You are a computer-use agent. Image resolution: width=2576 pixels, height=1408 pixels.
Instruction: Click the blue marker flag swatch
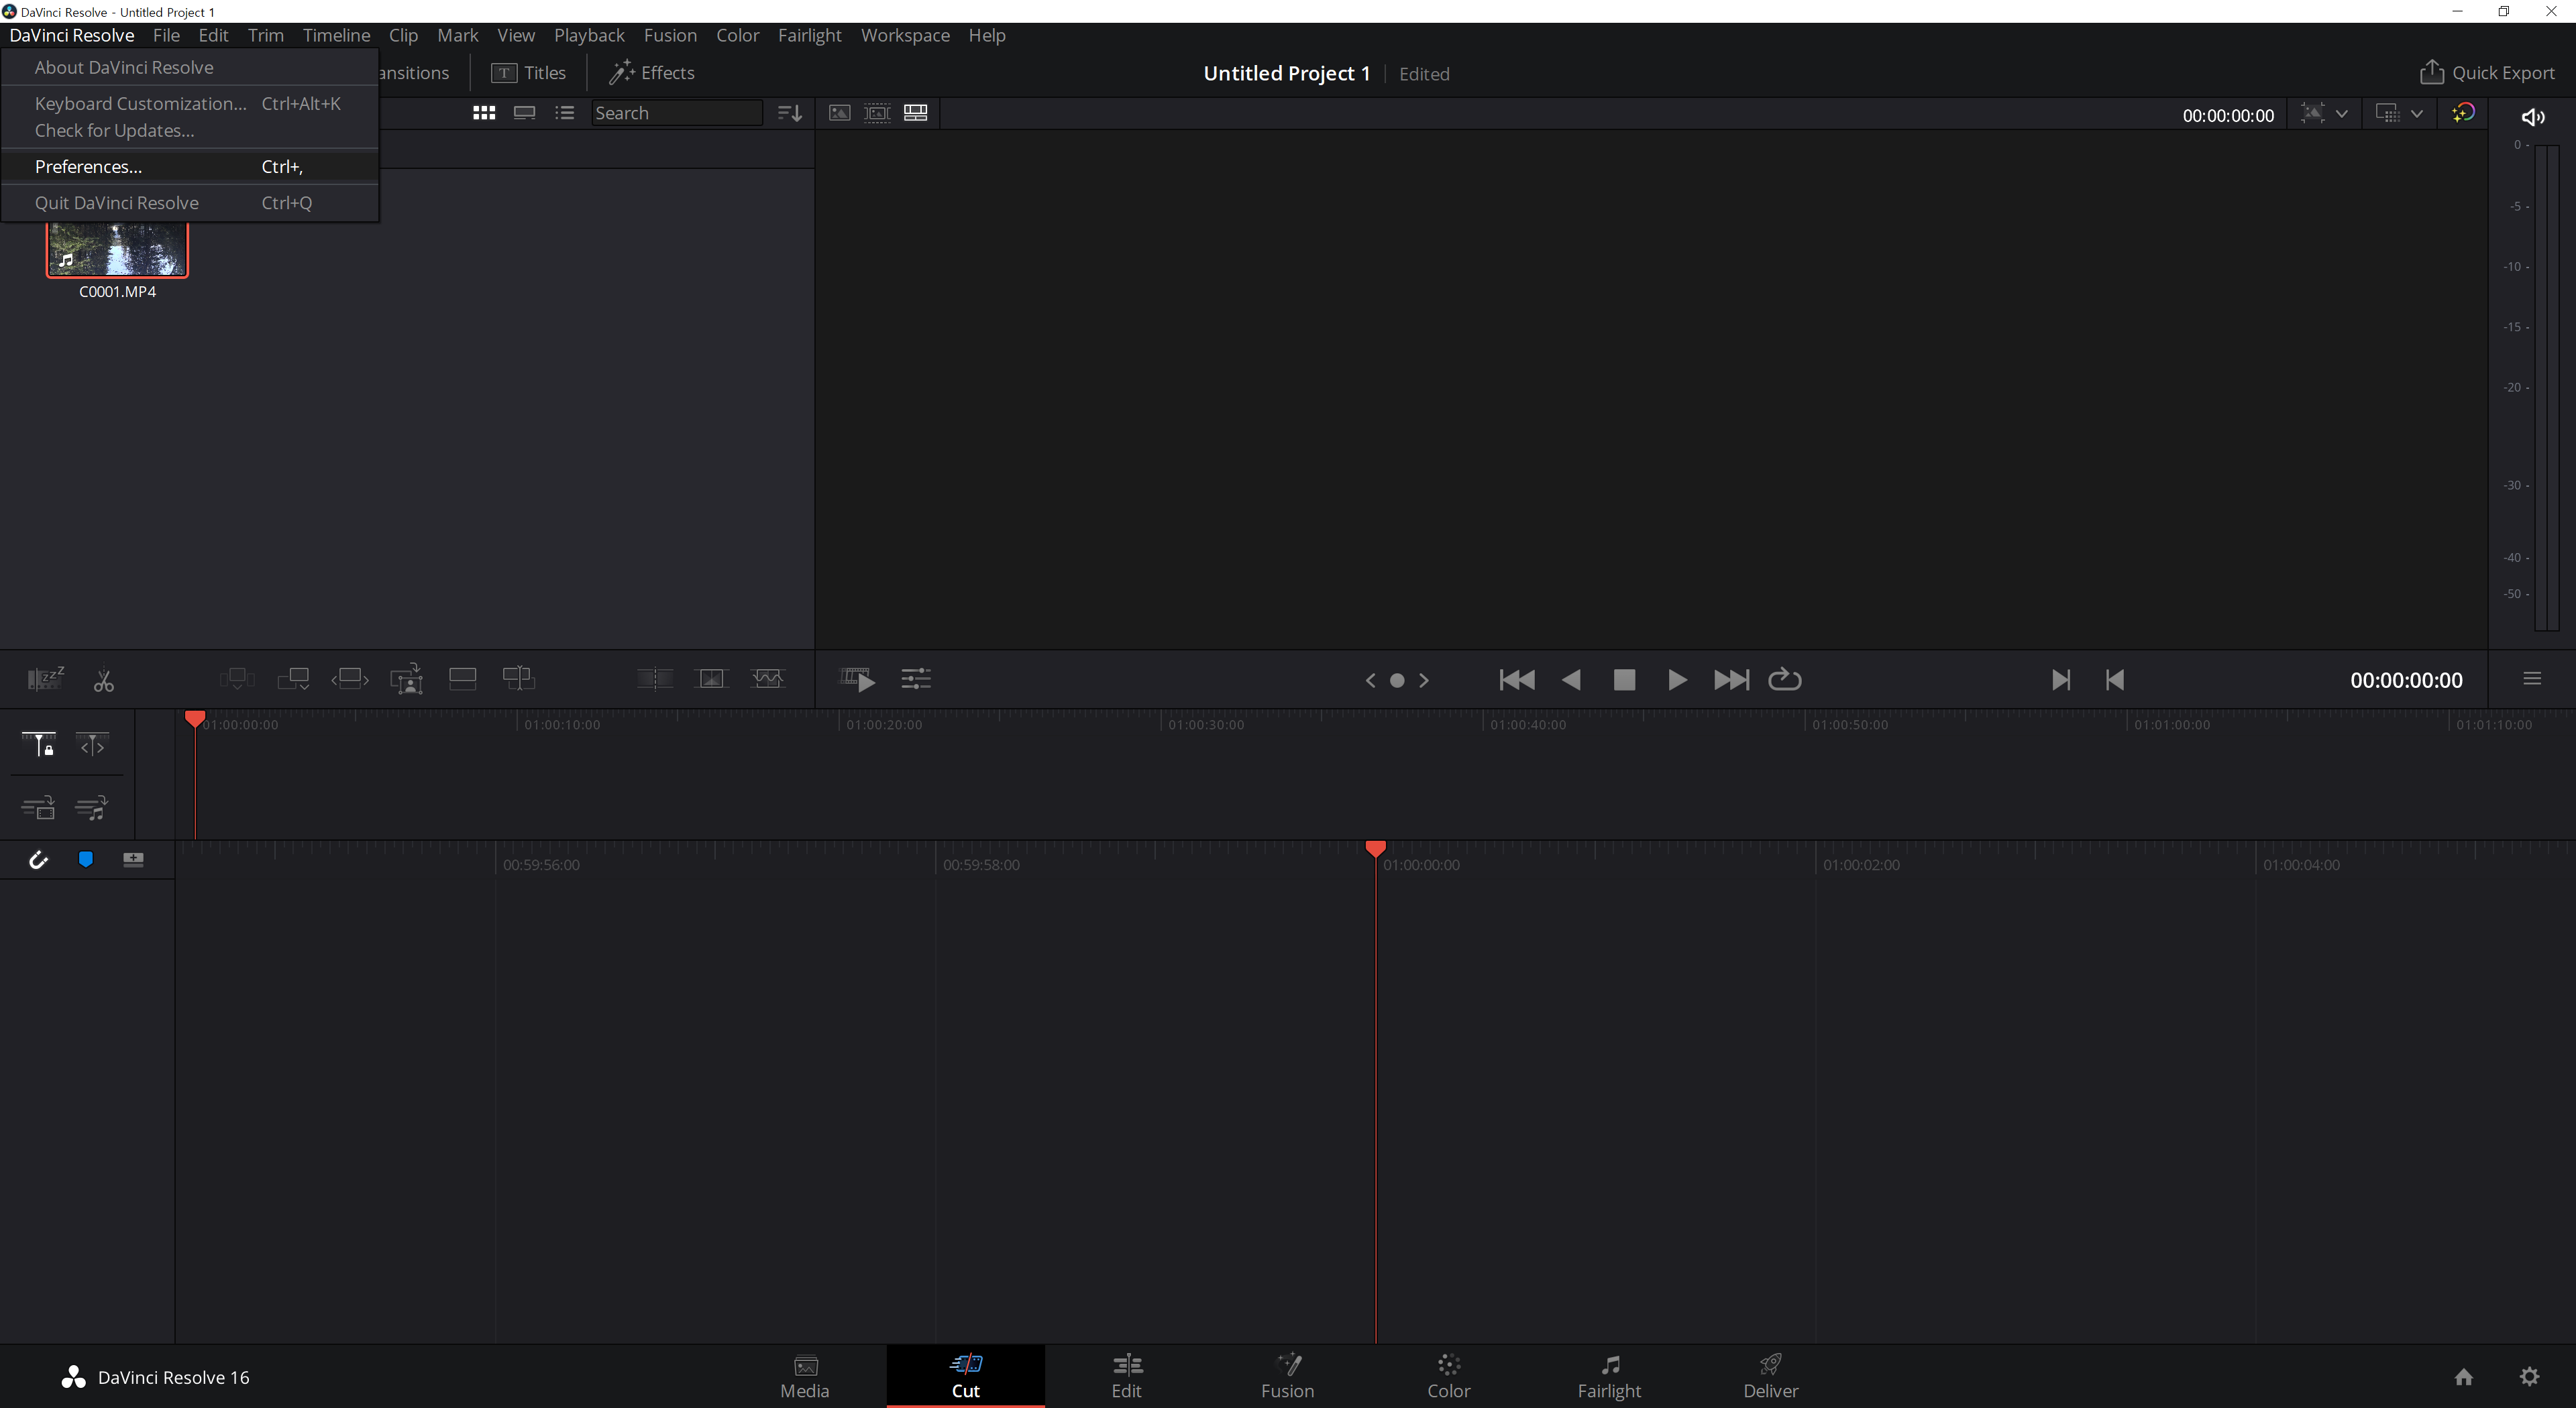point(86,860)
